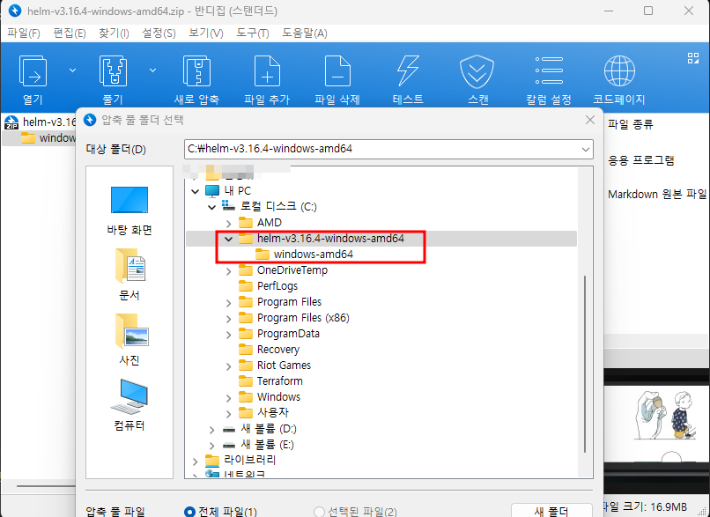Open 칼럼 설정 column settings icon
This screenshot has height=517, width=710.
coord(548,70)
